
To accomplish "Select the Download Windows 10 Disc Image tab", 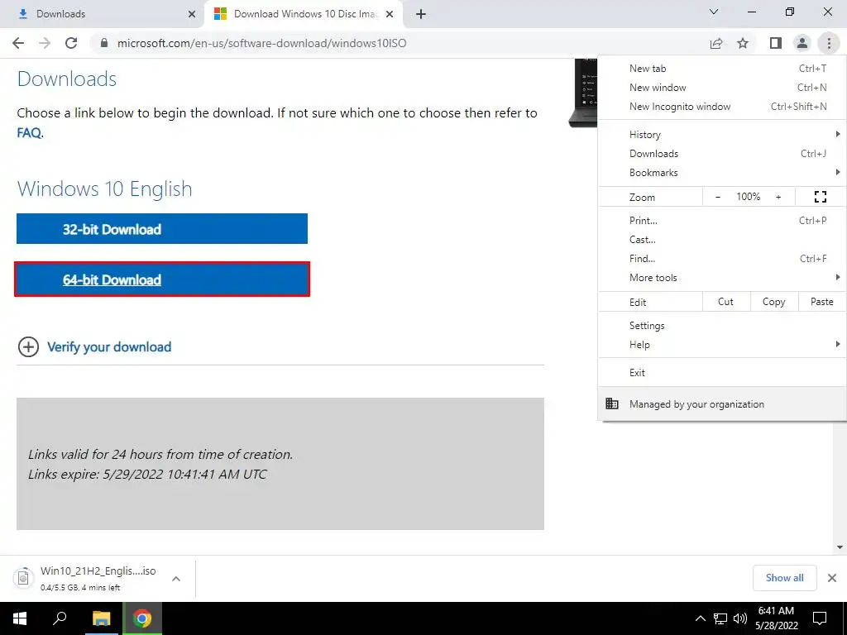I will coord(304,14).
